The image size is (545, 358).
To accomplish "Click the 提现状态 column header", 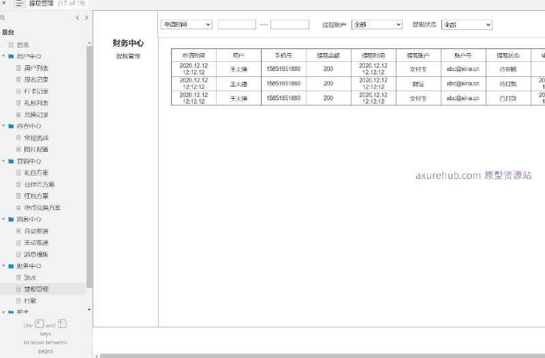I will pyautogui.click(x=508, y=56).
